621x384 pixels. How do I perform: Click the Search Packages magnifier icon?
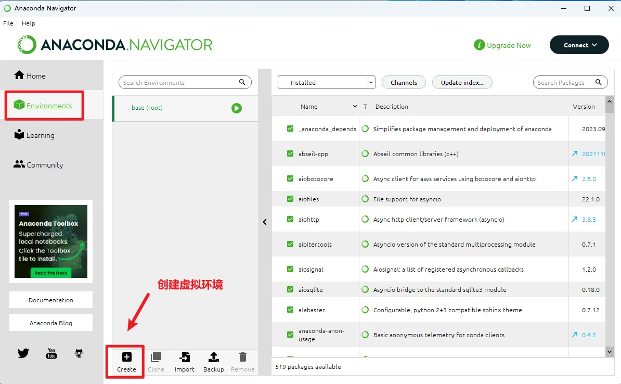point(599,82)
